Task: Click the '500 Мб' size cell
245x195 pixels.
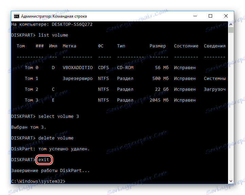Action: pos(161,79)
